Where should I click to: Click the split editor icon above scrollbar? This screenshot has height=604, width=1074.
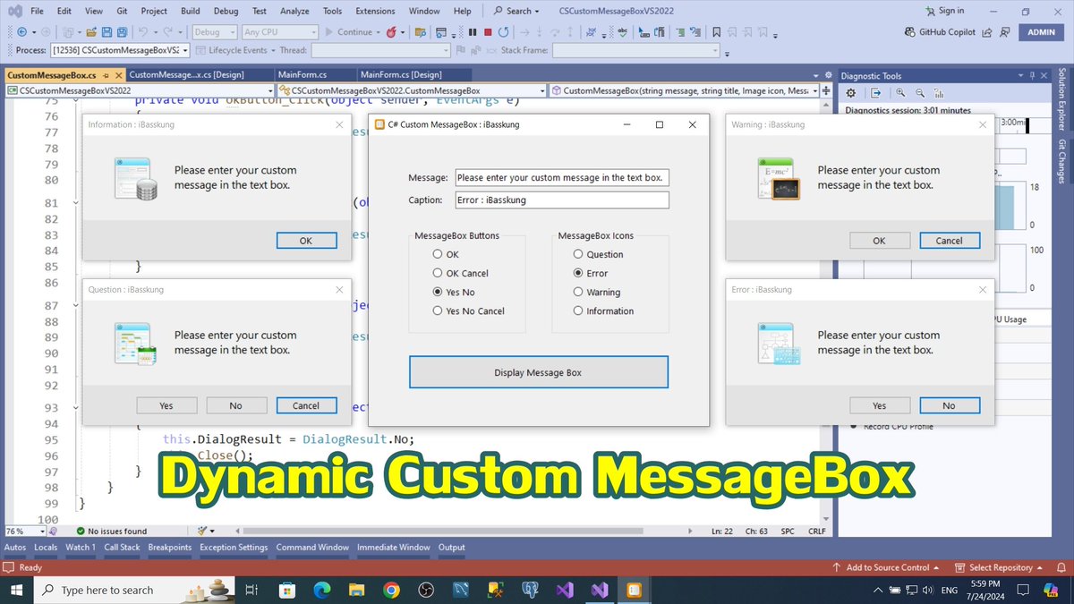tap(826, 90)
